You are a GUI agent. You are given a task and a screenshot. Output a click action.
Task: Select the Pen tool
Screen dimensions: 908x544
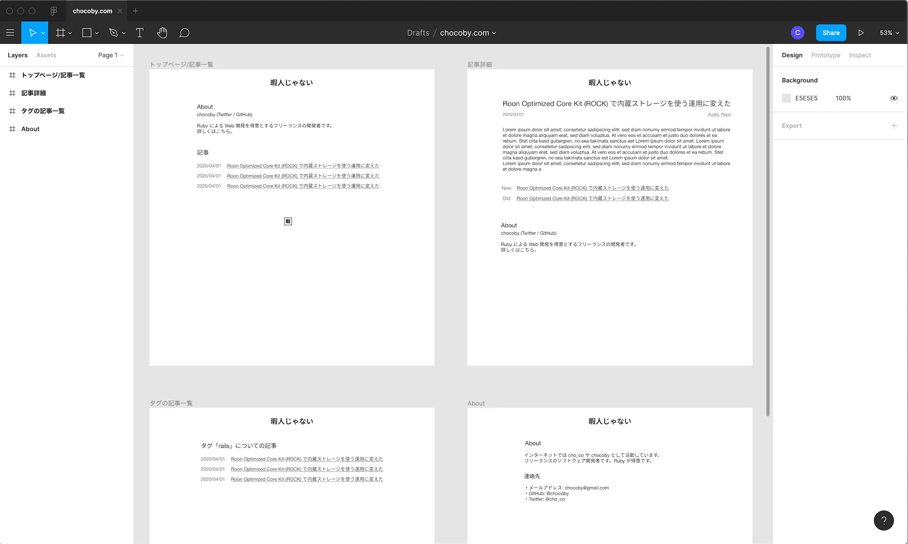[113, 33]
